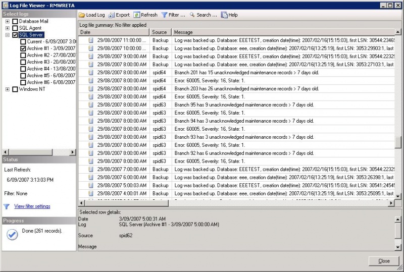Viewport: 404px width, 272px height.
Task: Check the Windows NT checkbox
Action: click(15, 89)
